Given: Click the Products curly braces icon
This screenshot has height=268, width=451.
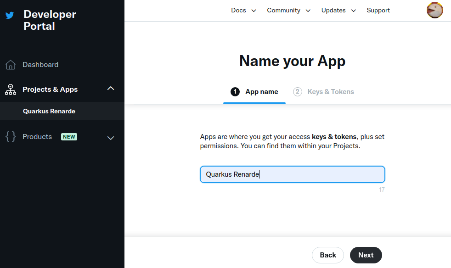Looking at the screenshot, I should click(11, 137).
